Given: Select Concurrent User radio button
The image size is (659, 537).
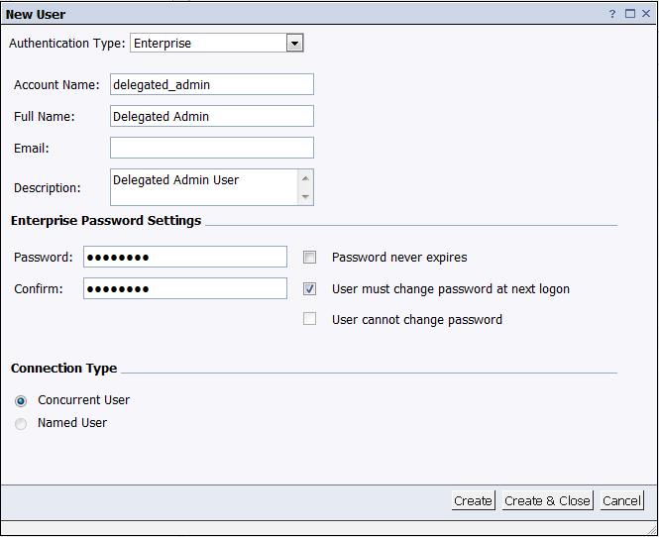Looking at the screenshot, I should [21, 401].
